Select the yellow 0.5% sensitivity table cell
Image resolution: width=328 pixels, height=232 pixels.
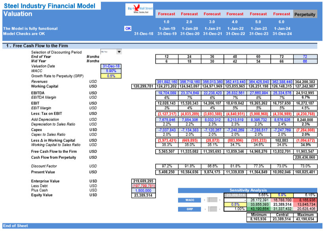(x=235, y=205)
